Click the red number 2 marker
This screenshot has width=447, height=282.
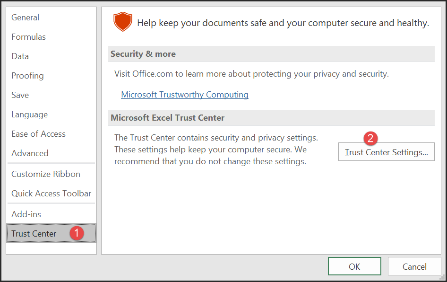point(370,139)
